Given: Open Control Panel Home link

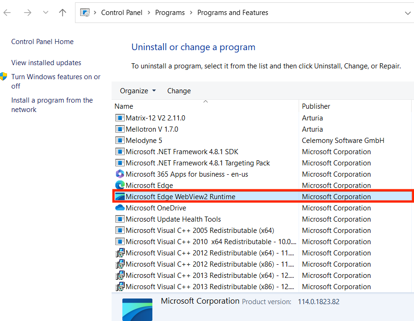Looking at the screenshot, I should [x=42, y=41].
